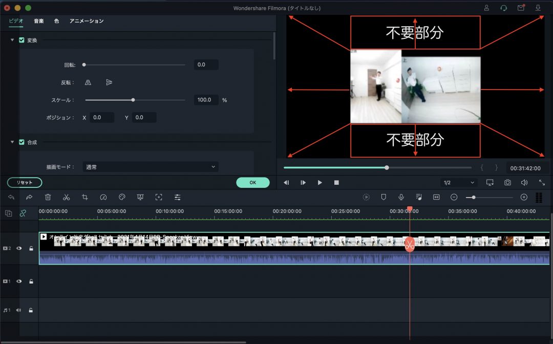Open the Green screen effect icon
Viewport: 553px width, 344px height.
140,197
